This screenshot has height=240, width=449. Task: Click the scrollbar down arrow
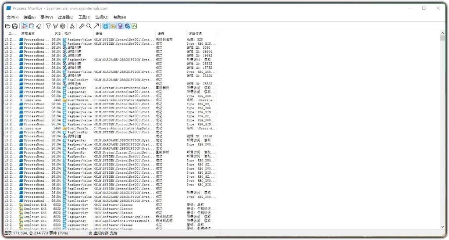(x=443, y=227)
